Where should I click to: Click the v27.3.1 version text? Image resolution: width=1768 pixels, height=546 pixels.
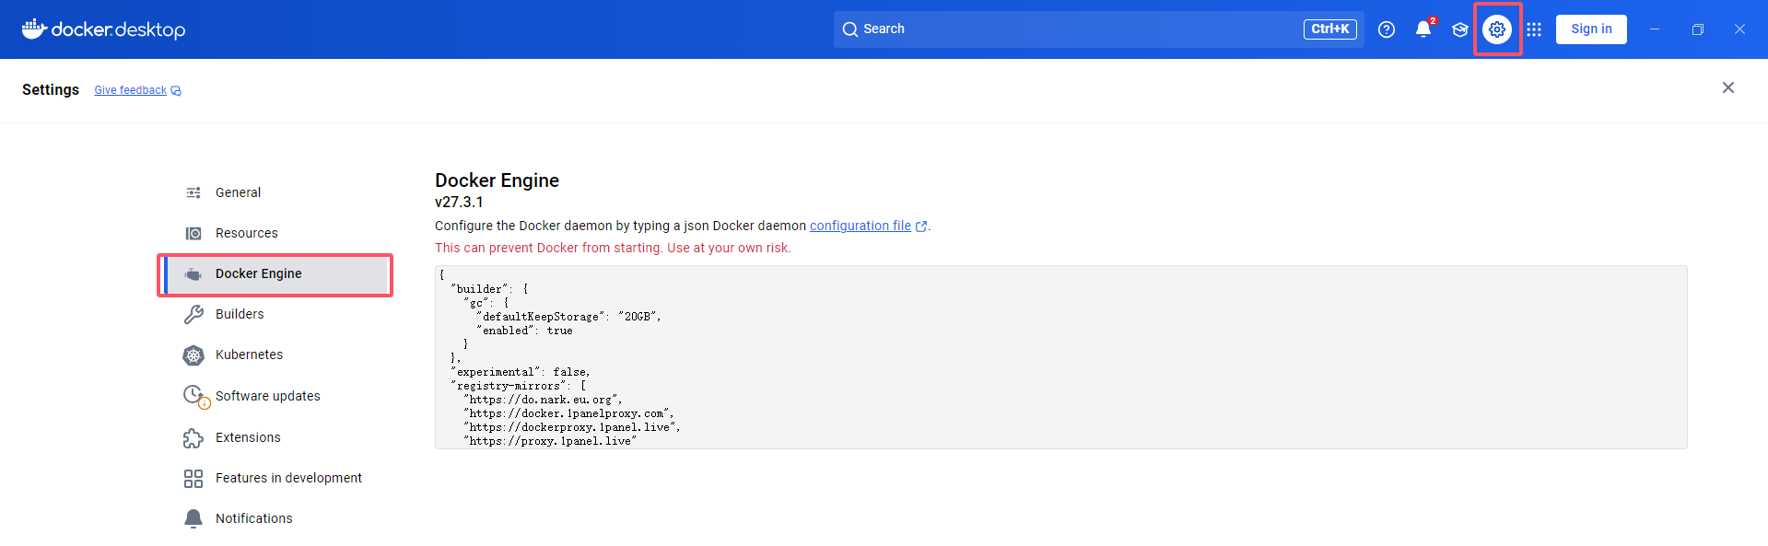(459, 203)
